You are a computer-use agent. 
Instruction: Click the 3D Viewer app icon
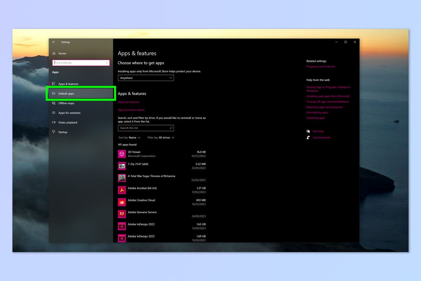[x=122, y=153]
